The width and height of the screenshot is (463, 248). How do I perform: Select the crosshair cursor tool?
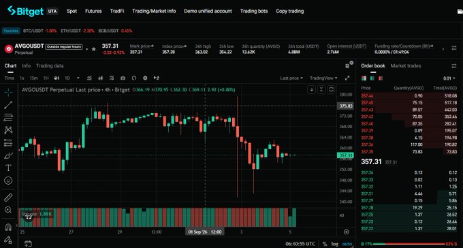(x=8, y=92)
